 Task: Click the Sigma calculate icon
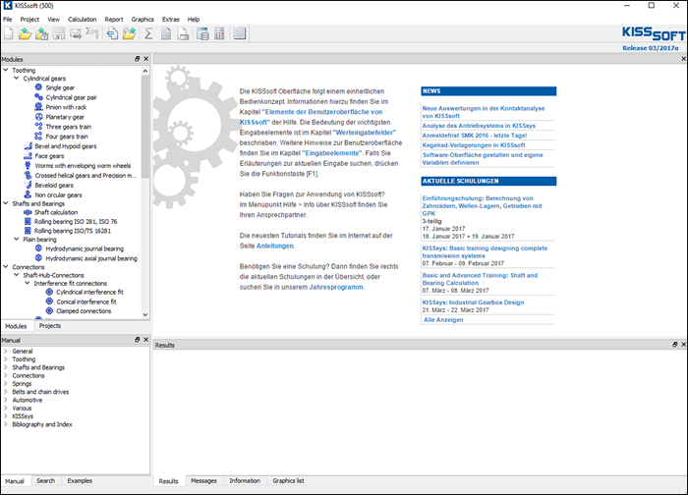148,33
